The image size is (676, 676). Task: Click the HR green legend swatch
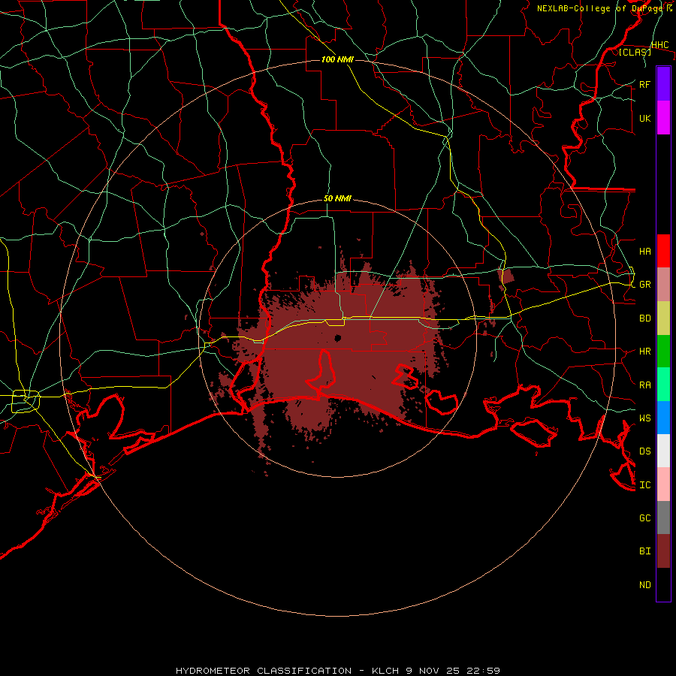pos(663,351)
